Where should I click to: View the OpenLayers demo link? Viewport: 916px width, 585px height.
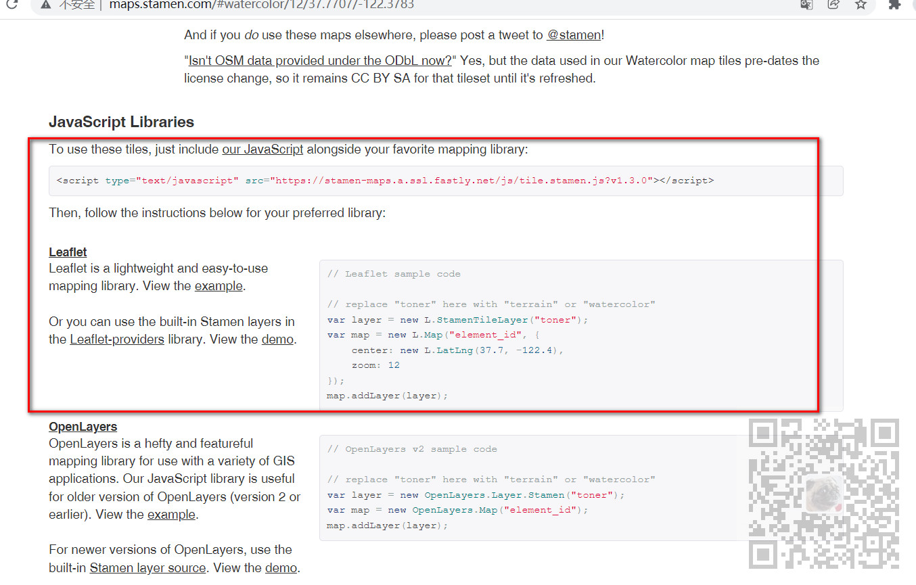click(x=281, y=567)
